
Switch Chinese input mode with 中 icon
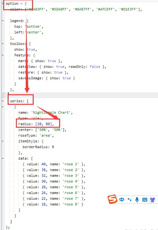[122, 200]
